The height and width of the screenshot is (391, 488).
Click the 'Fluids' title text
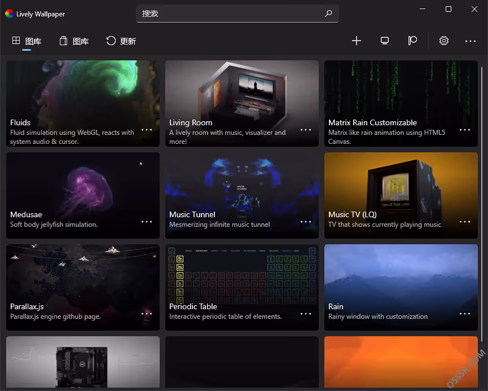tap(20, 122)
